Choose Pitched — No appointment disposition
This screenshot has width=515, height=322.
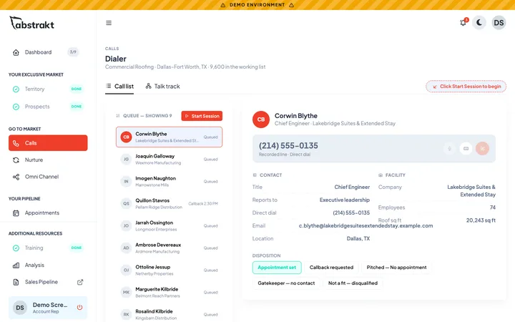click(396, 268)
